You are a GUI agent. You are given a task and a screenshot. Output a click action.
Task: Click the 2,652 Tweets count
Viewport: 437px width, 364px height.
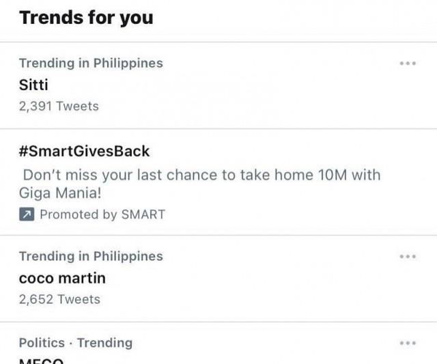point(59,299)
